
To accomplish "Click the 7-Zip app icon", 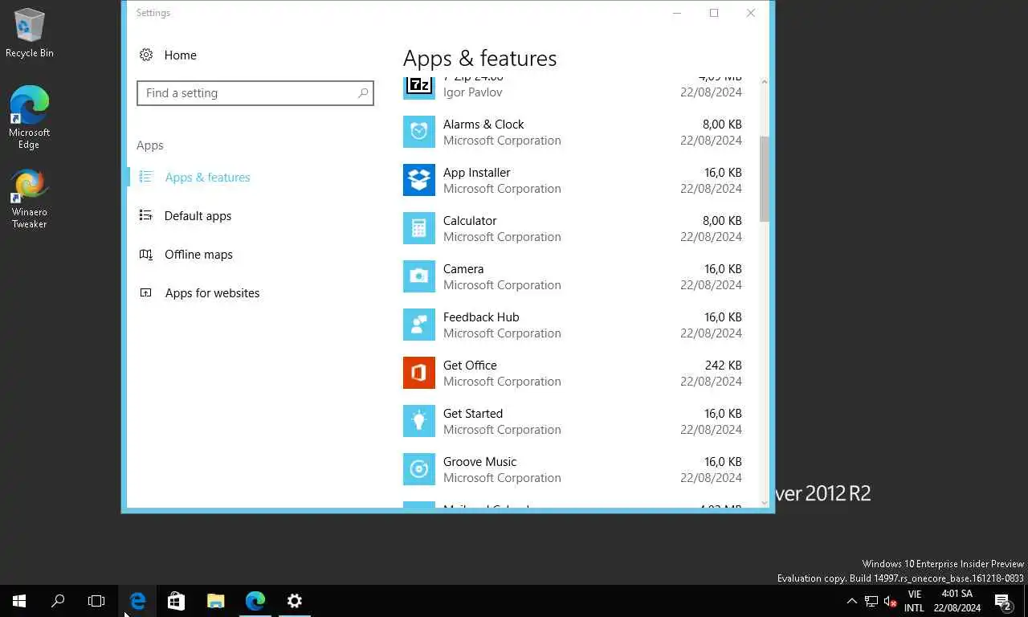I will [x=419, y=87].
